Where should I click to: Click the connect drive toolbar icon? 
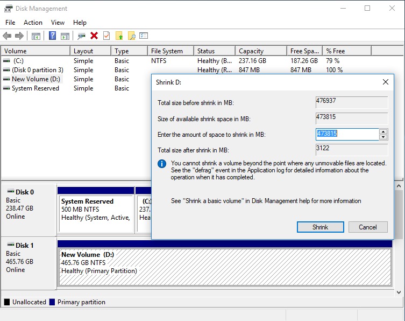click(x=81, y=36)
